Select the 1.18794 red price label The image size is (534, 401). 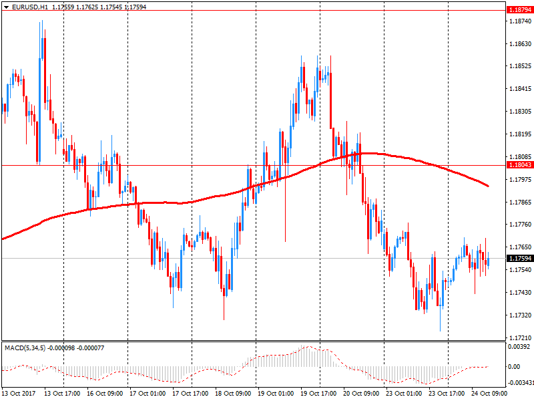click(x=520, y=10)
